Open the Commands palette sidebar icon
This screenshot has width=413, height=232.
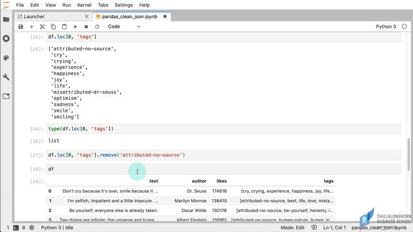pos(6,57)
